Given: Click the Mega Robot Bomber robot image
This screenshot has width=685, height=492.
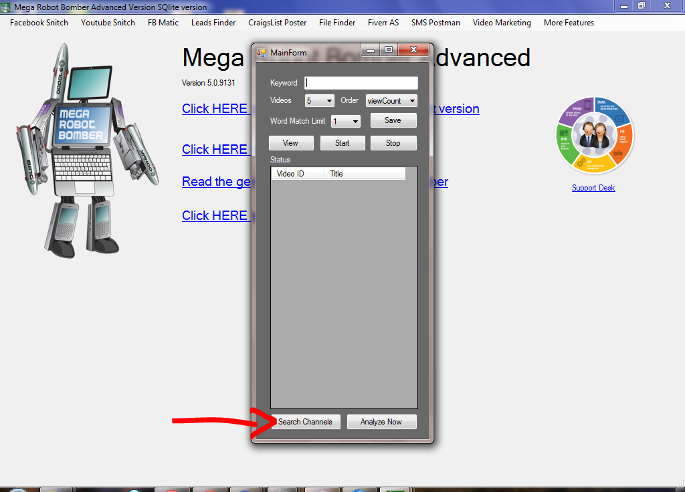Looking at the screenshot, I should click(87, 150).
